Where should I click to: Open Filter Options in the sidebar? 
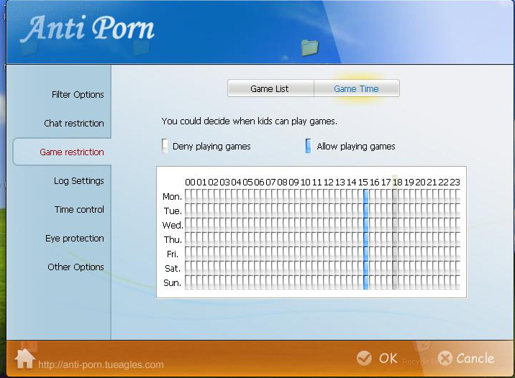(78, 95)
